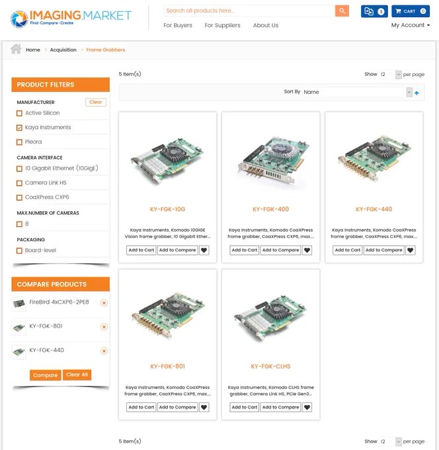Viewport: 439px width, 450px height.
Task: Check the Pleora manufacturer filter
Action: click(19, 142)
